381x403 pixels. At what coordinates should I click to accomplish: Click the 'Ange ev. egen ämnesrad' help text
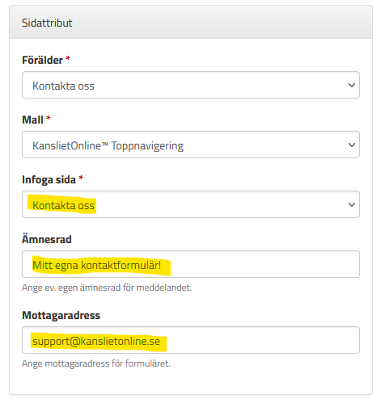(x=107, y=288)
